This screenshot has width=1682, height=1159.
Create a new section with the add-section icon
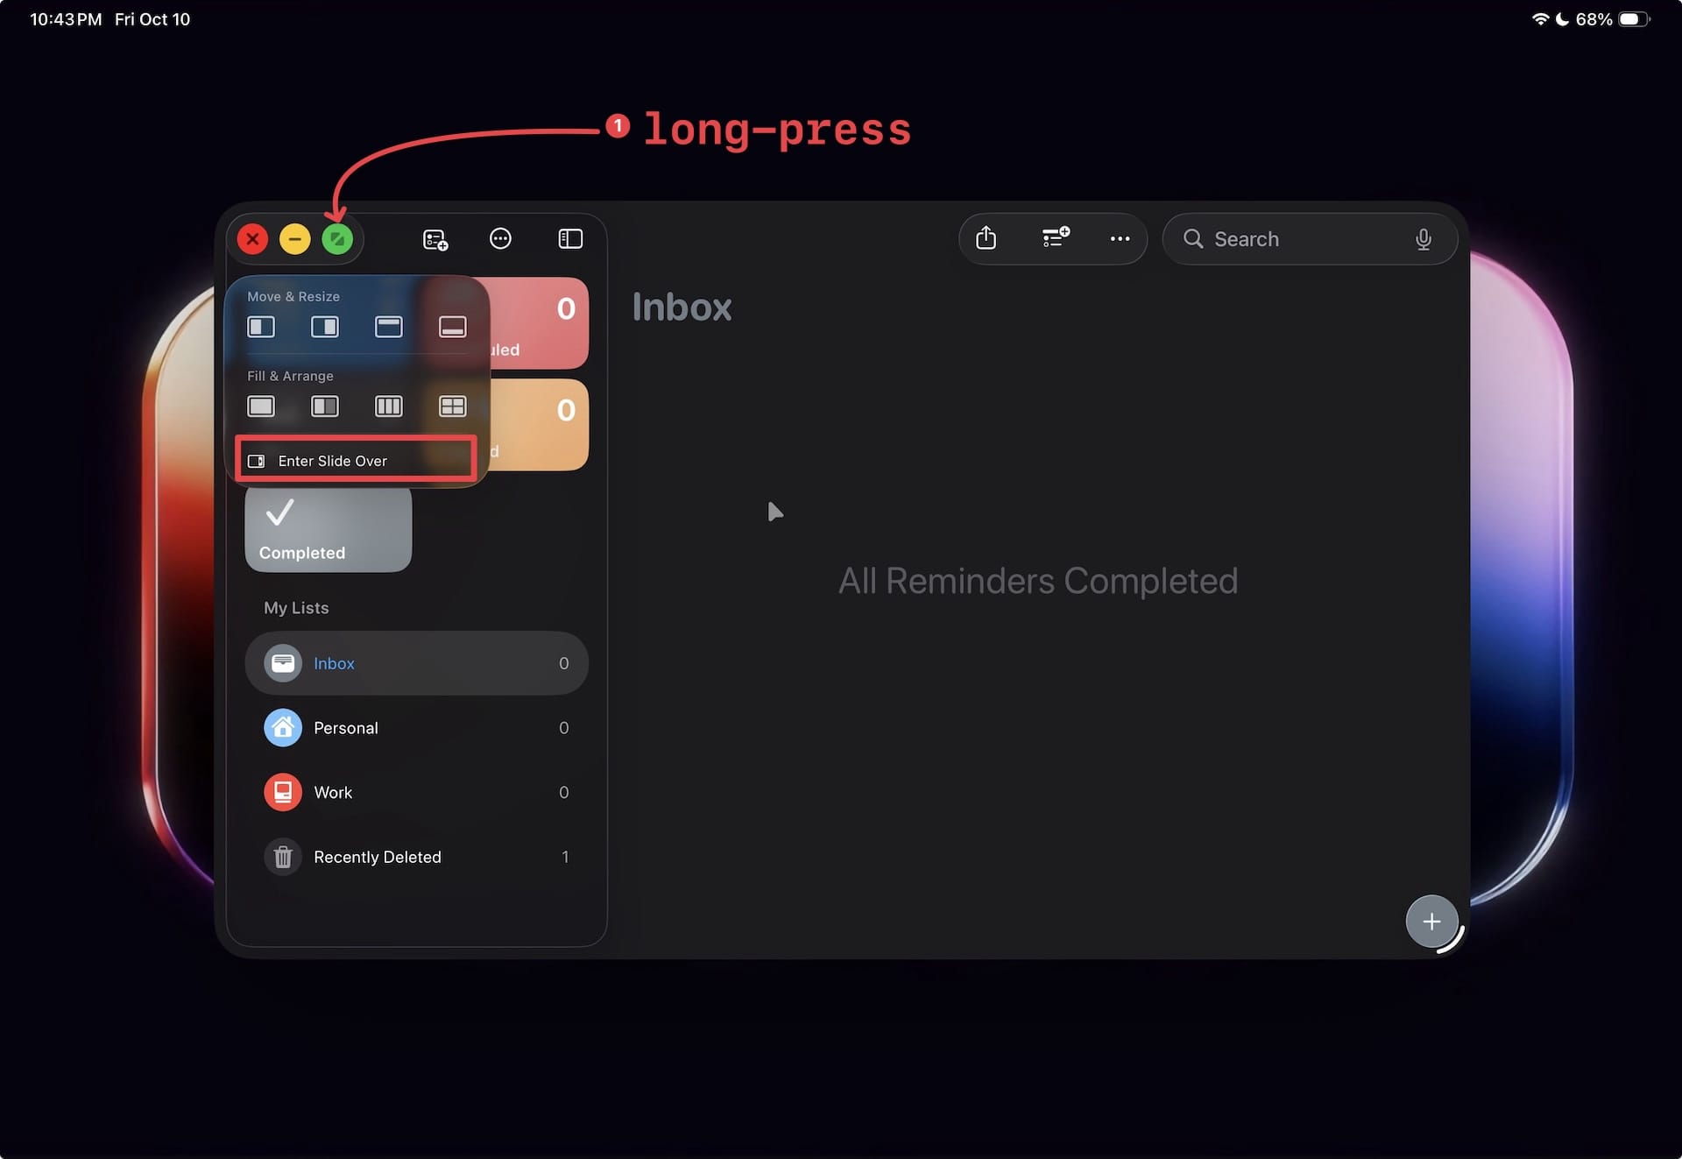pyautogui.click(x=1054, y=238)
